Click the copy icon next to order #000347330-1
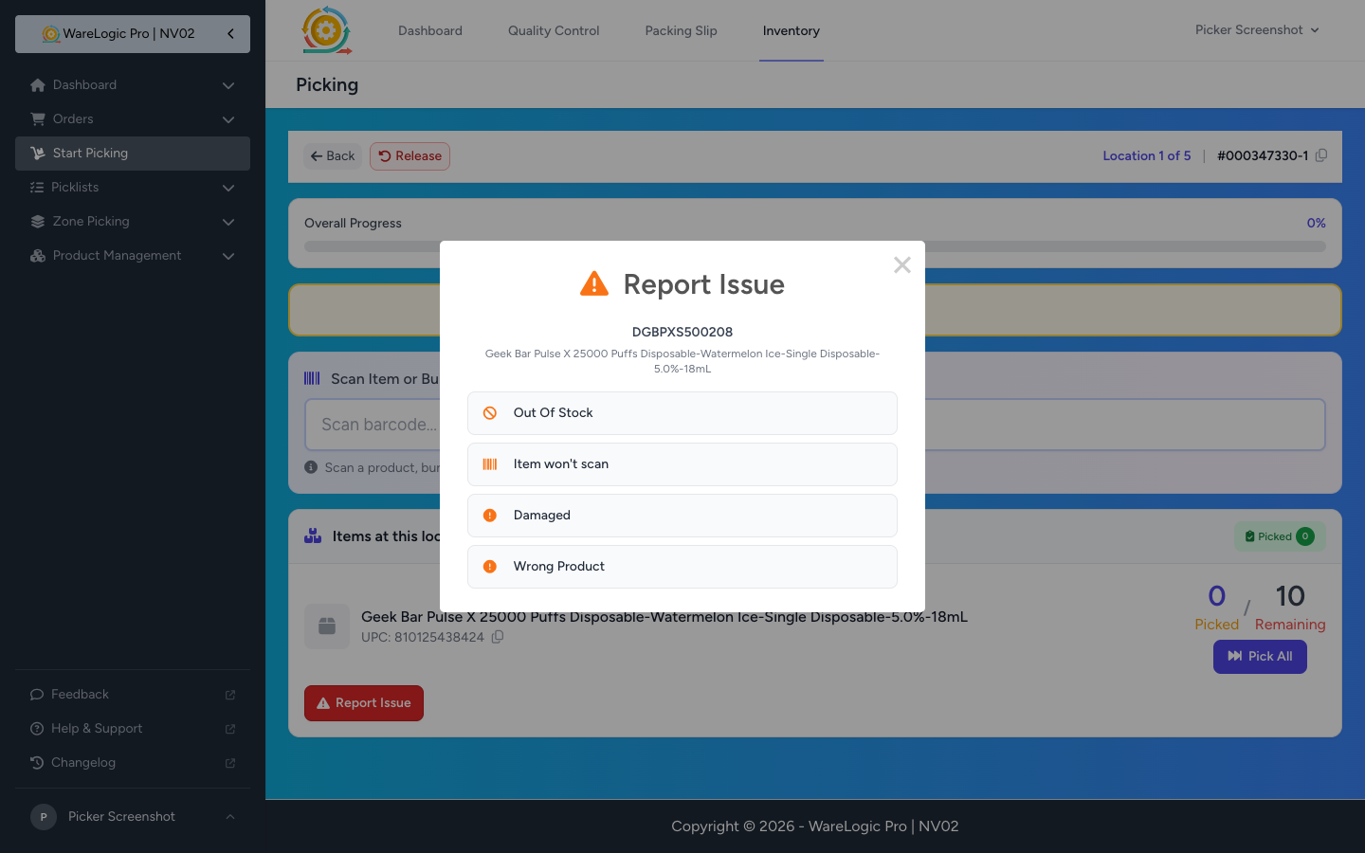Viewport: 1365px width, 853px height. 1321,154
